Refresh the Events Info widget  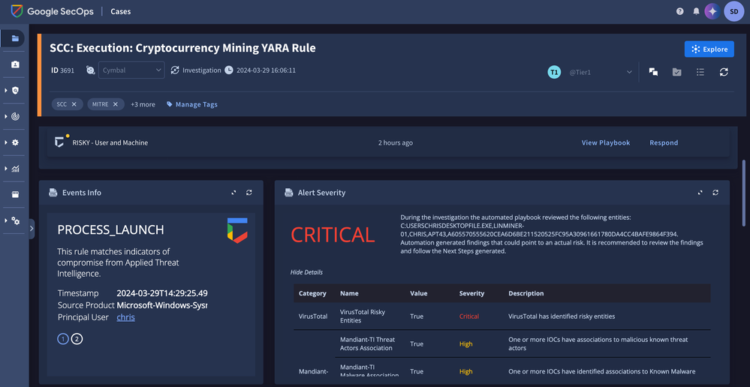[249, 193]
